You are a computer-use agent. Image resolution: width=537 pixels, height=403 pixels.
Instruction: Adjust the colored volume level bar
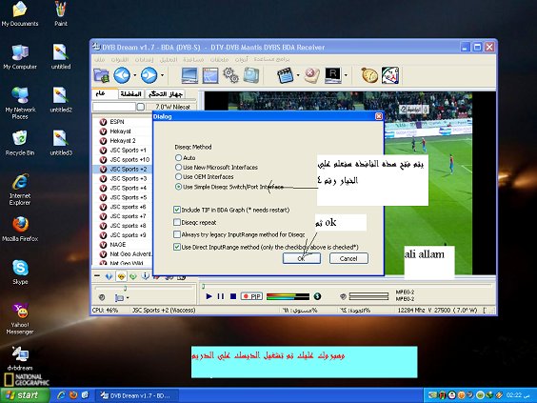click(288, 296)
